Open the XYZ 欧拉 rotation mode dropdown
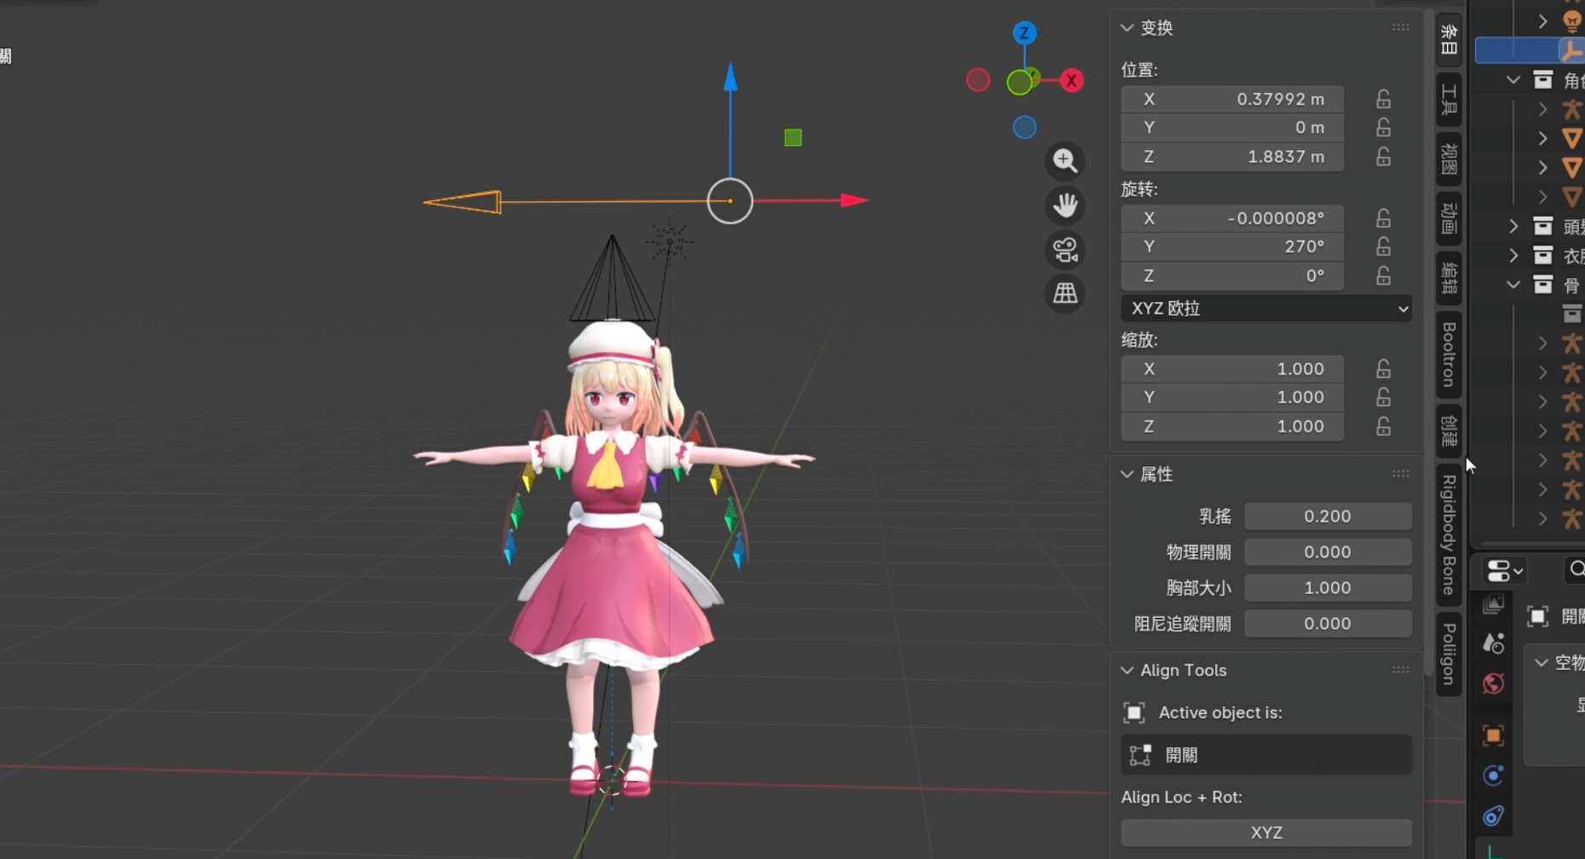Image resolution: width=1585 pixels, height=859 pixels. 1266,308
